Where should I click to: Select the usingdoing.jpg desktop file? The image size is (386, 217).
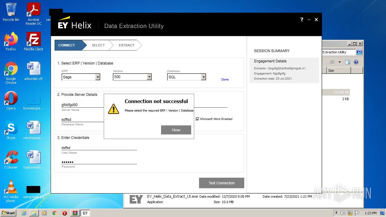[33, 192]
